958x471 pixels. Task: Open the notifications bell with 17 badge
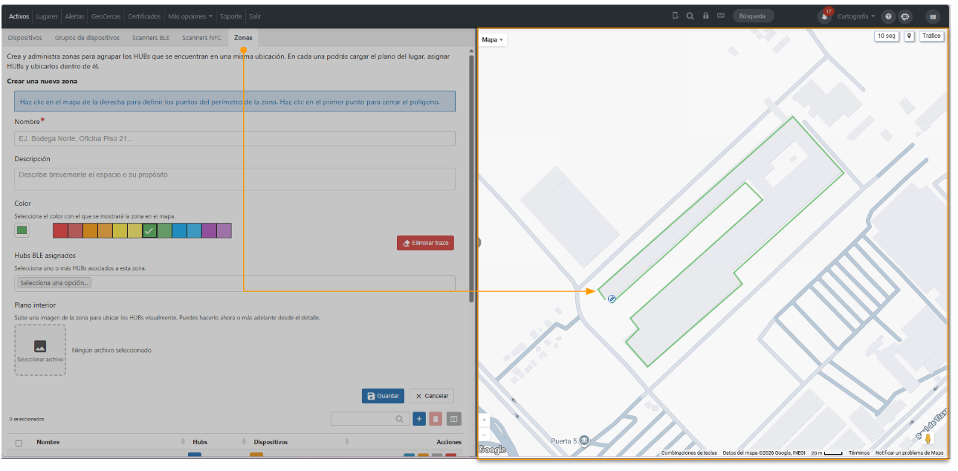[x=825, y=16]
